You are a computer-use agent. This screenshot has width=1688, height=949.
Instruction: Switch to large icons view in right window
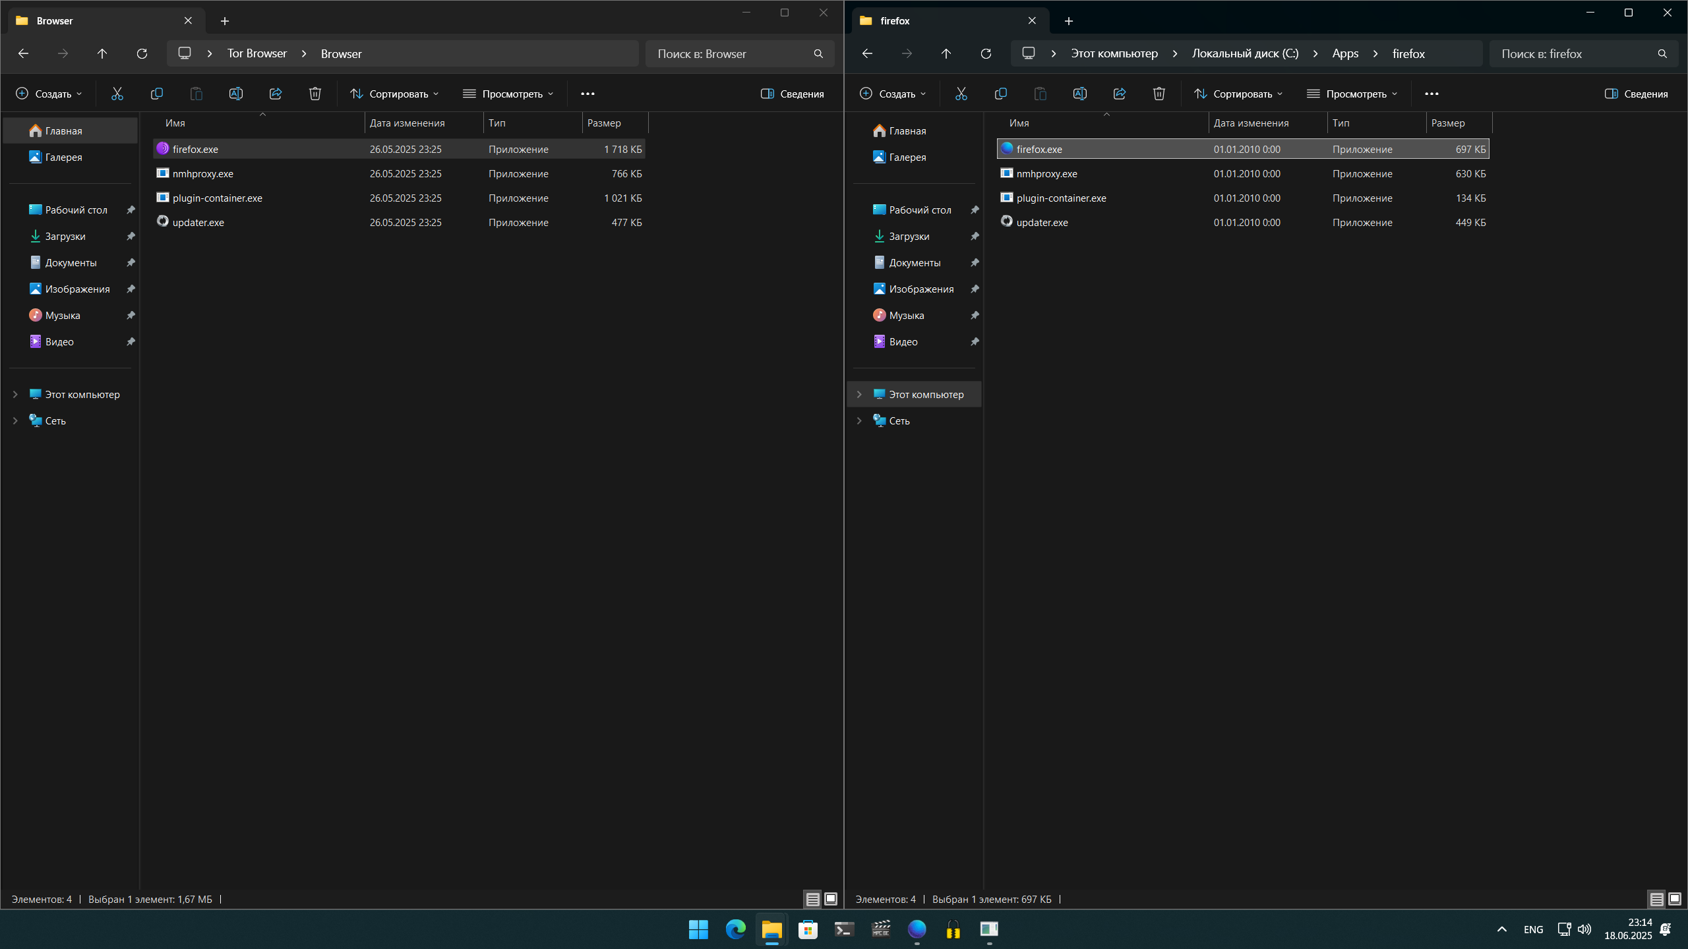click(1674, 899)
